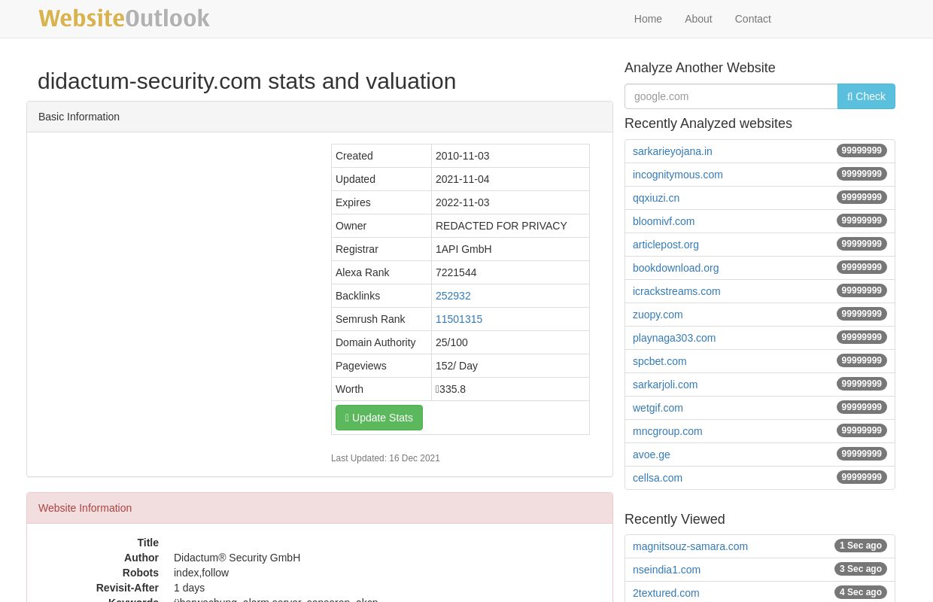Click the Analyze Another Website heading
933x602 pixels.
coord(700,68)
